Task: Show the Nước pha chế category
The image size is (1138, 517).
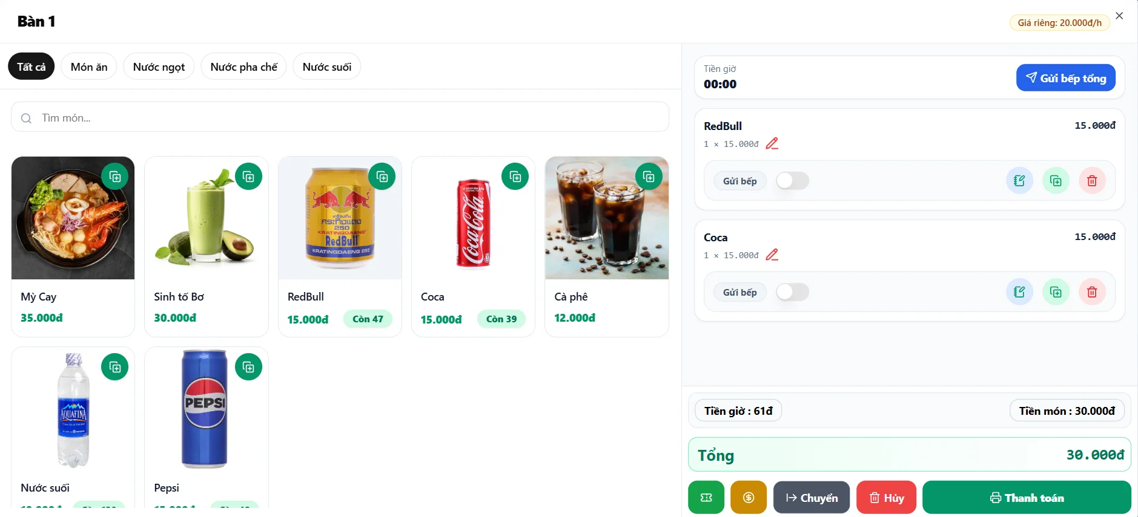Action: [243, 67]
